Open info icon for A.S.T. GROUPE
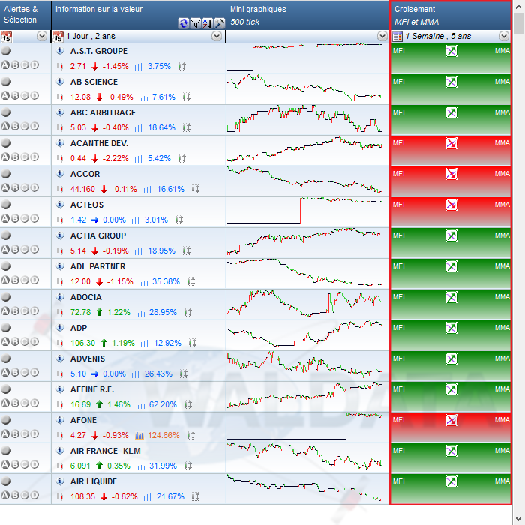The width and height of the screenshot is (525, 525). pos(60,51)
